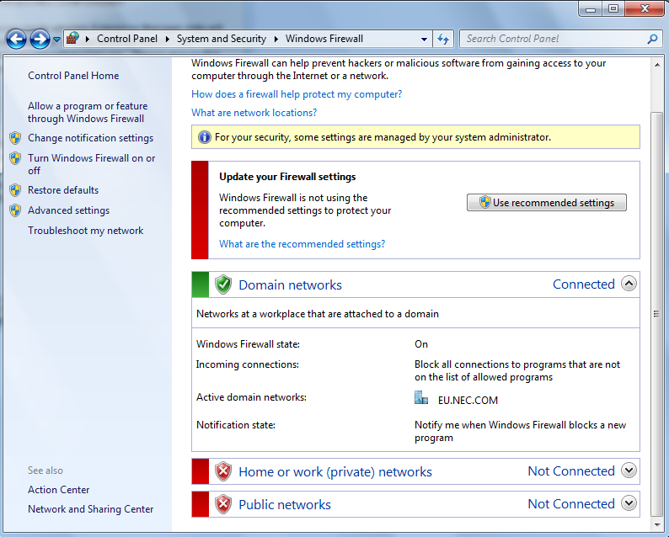Click the scroll down arrow of the scrollbar
The height and width of the screenshot is (537, 669).
pos(657,524)
